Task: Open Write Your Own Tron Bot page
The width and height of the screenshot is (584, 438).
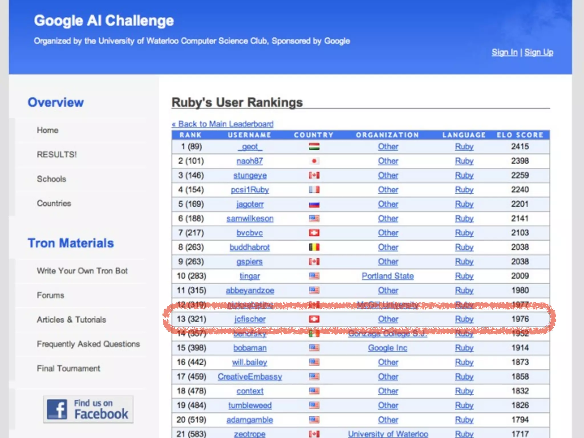Action: pyautogui.click(x=82, y=271)
